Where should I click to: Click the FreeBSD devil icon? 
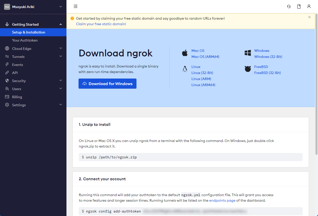[248, 69]
